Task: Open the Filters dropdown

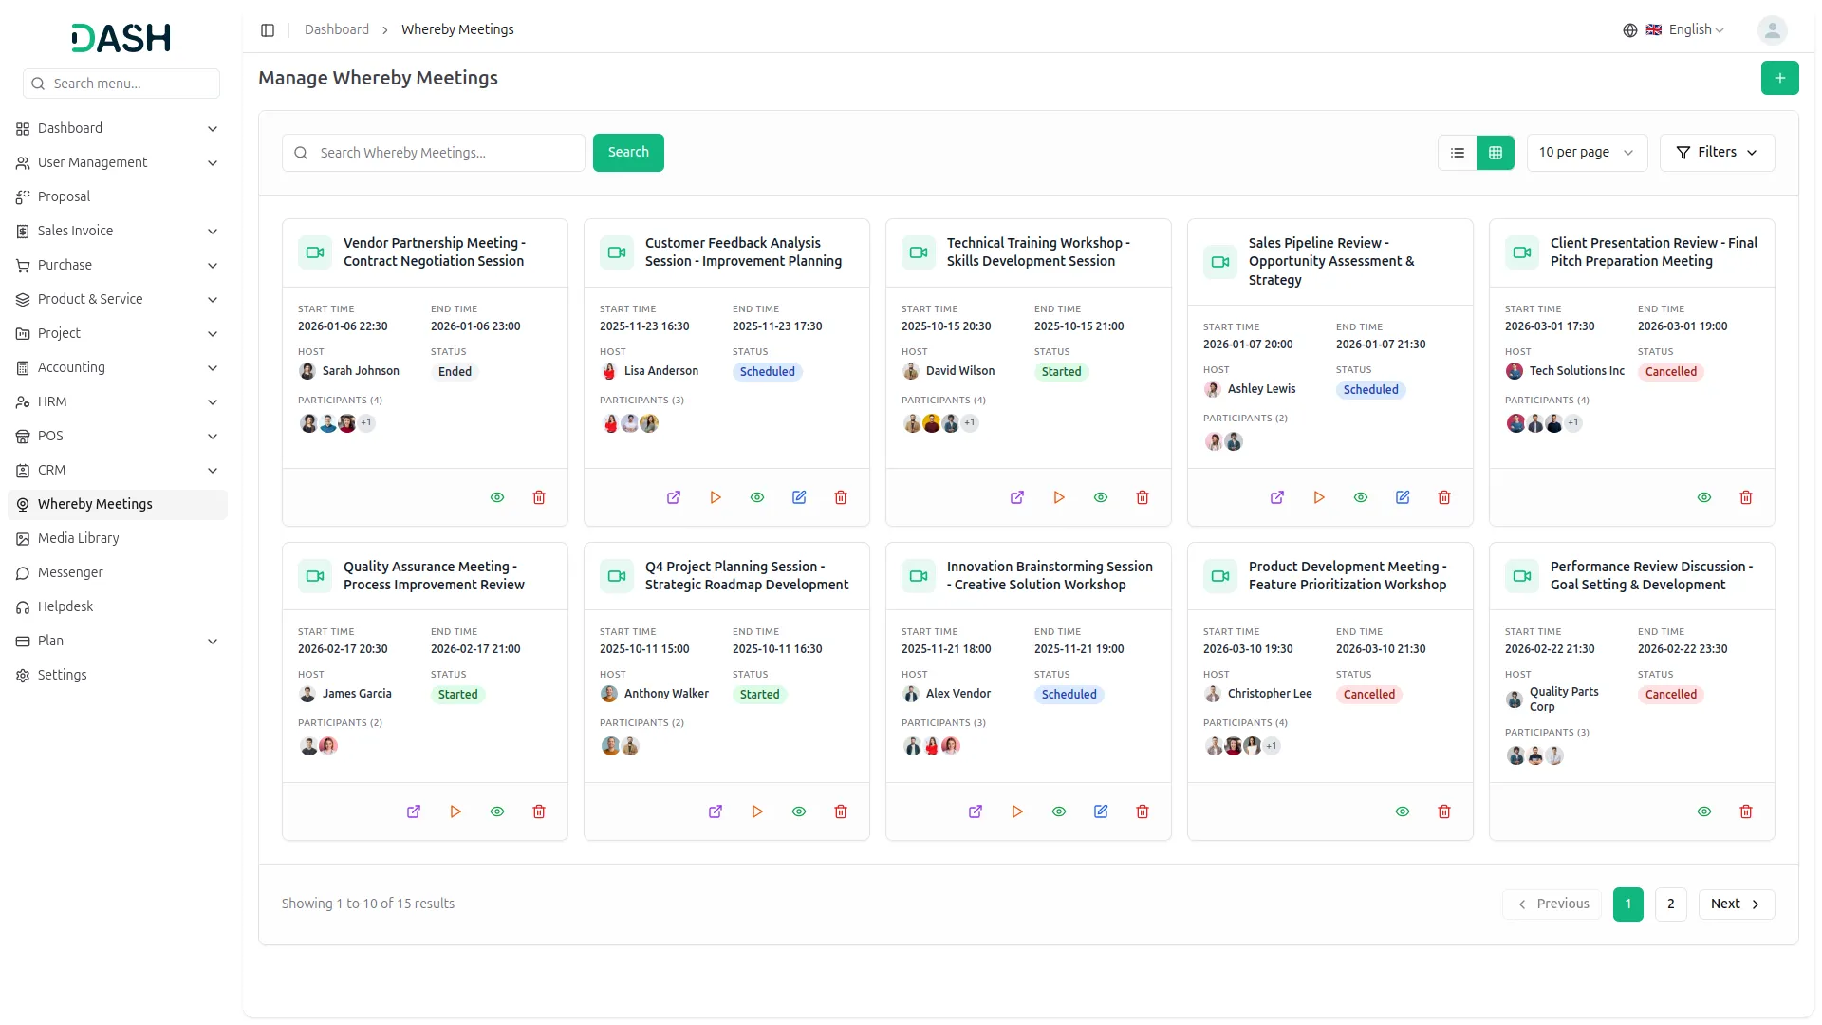Action: pos(1717,153)
